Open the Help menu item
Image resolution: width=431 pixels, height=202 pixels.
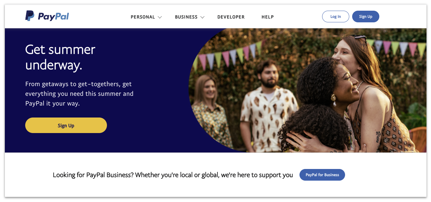(268, 17)
